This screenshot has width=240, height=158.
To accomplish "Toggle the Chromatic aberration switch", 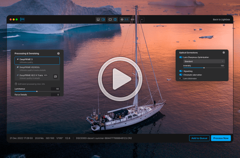I will 181,74.
